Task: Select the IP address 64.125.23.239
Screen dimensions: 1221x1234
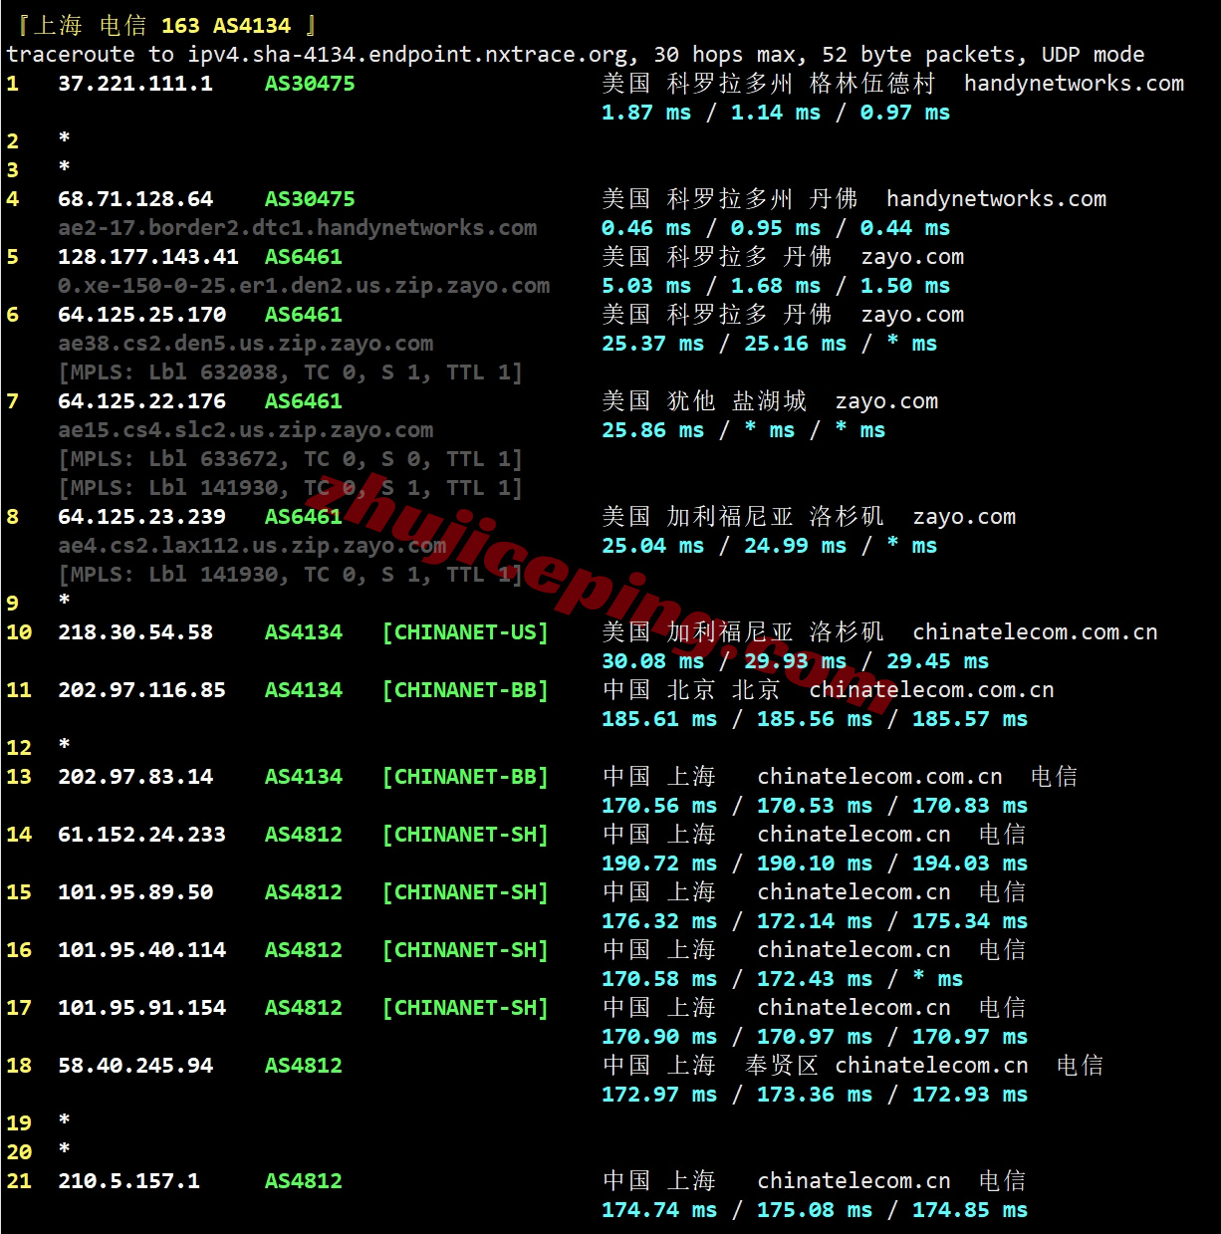Action: pos(141,517)
